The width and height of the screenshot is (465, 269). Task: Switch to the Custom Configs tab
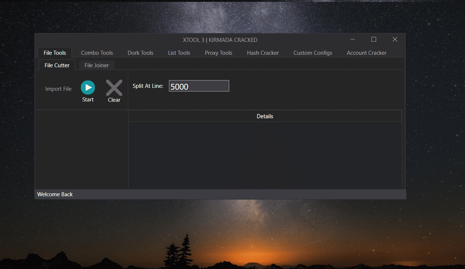click(x=313, y=53)
